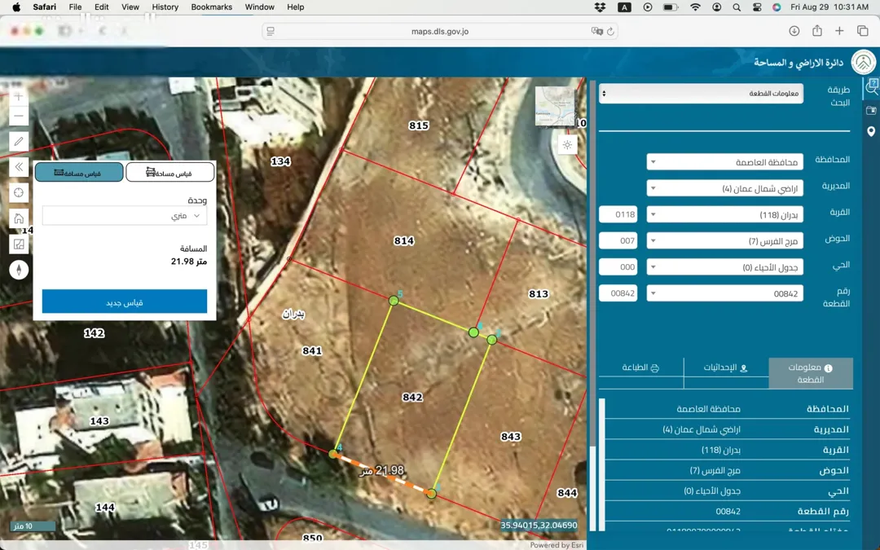Open the measurement tool icon
This screenshot has height=550, width=880.
click(x=19, y=244)
